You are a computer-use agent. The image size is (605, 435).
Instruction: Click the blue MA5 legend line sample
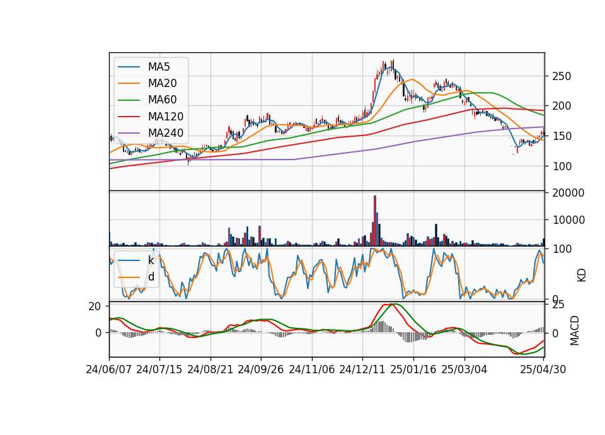(x=129, y=67)
